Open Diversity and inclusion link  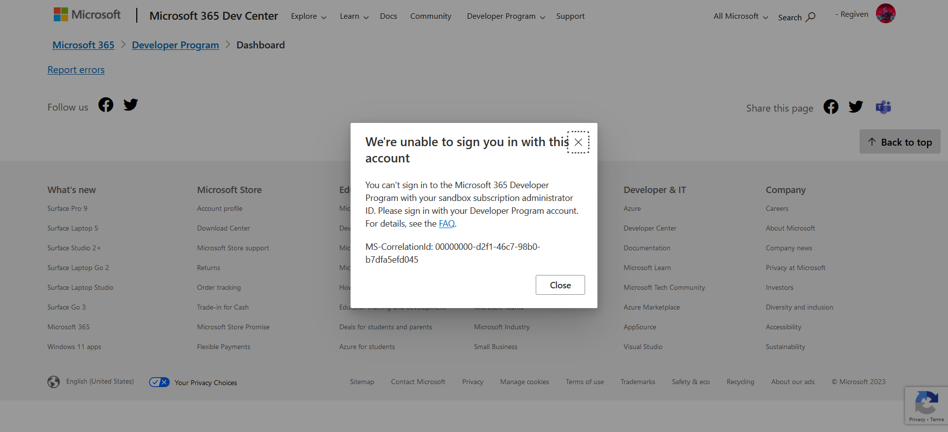[799, 307]
